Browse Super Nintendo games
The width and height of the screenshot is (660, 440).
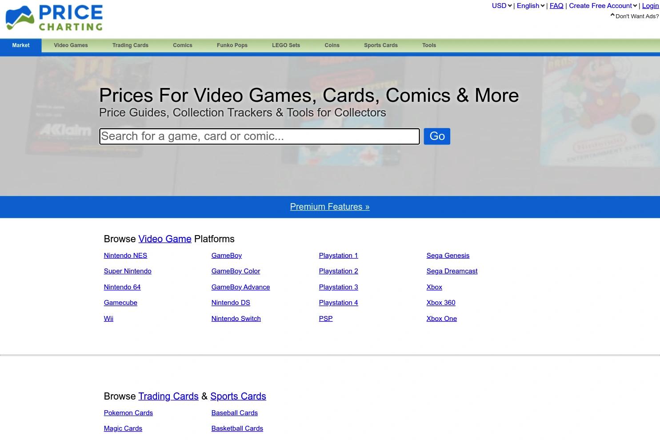(128, 271)
